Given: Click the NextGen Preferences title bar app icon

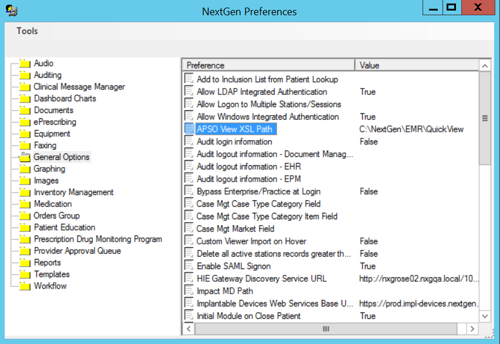Looking at the screenshot, I should click(x=12, y=11).
